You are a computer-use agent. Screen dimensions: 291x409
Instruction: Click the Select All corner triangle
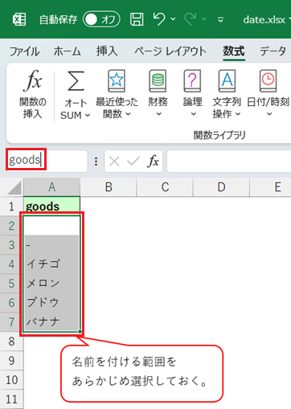[14, 187]
